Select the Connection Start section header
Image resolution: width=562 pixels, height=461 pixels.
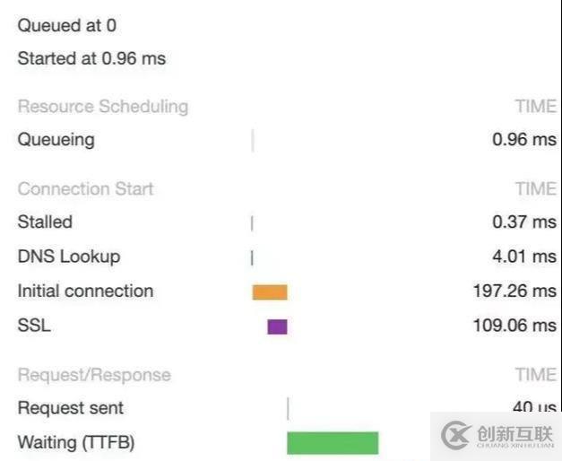(x=85, y=188)
